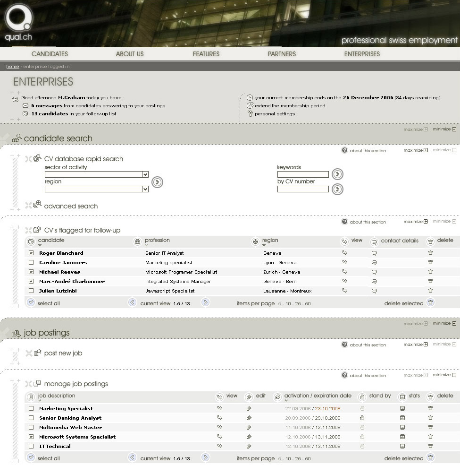The image size is (460, 474).
Task: Minimize the manage job postings section
Action: pos(444,375)
